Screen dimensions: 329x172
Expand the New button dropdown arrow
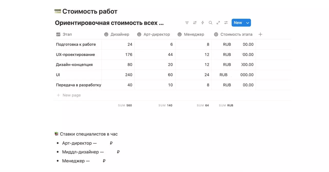click(x=248, y=23)
